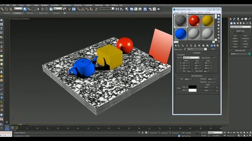Image resolution: width=252 pixels, height=141 pixels.
Task: Select the Rotate tool in main toolbar
Action: pyautogui.click(x=46, y=9)
